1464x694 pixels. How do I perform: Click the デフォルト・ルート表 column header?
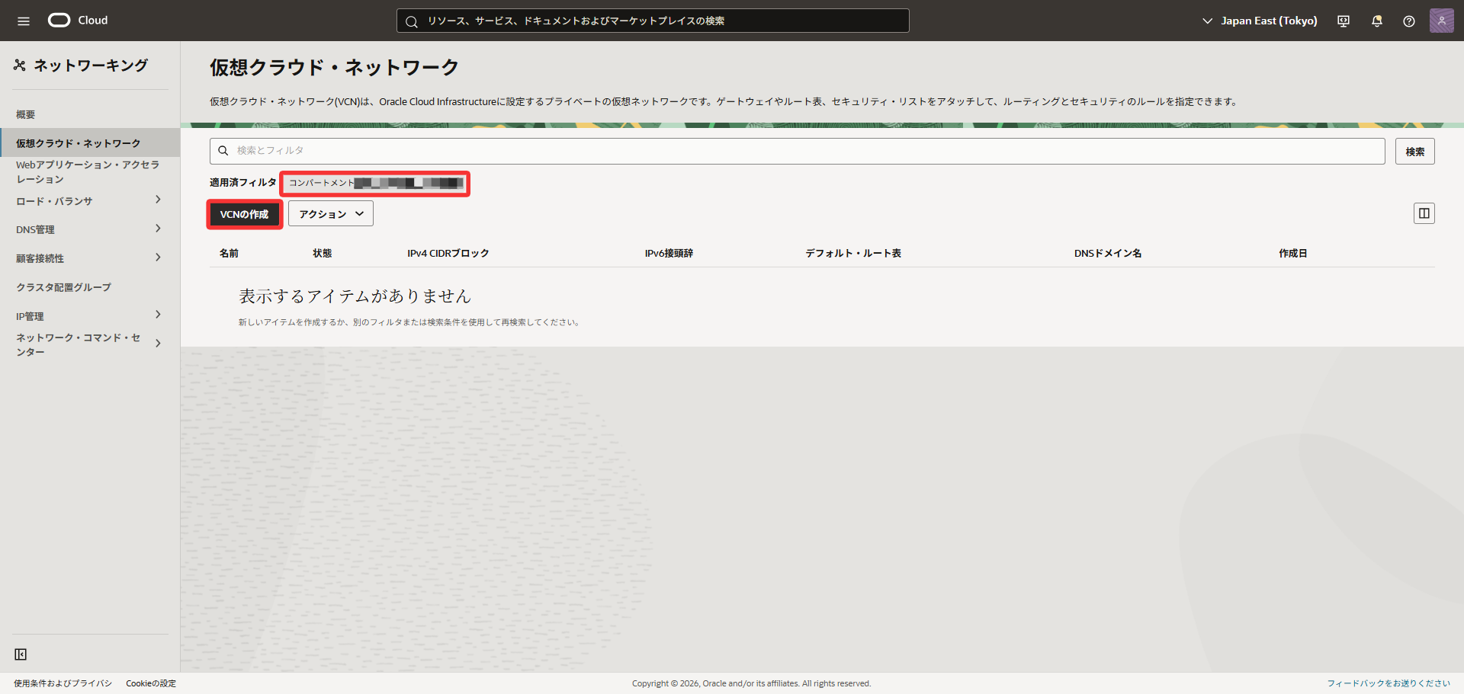point(853,253)
